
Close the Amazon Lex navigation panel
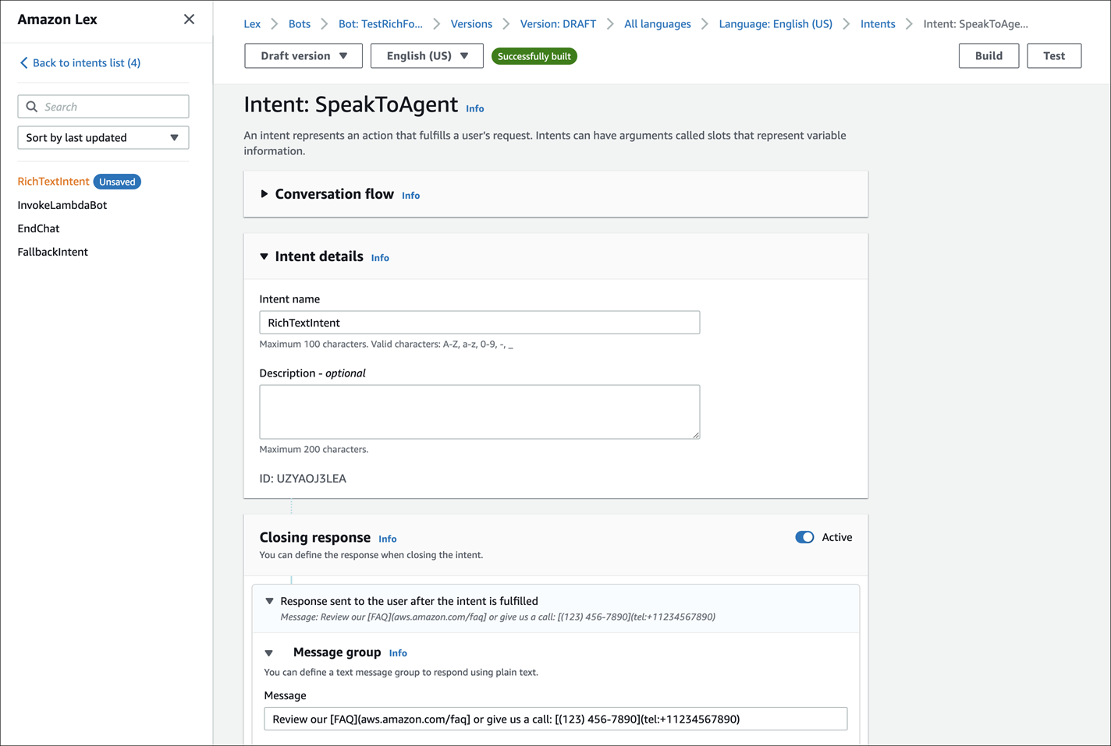[x=189, y=19]
